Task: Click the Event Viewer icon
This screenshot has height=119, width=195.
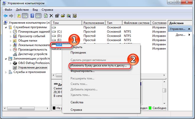Action: [x=15, y=36]
